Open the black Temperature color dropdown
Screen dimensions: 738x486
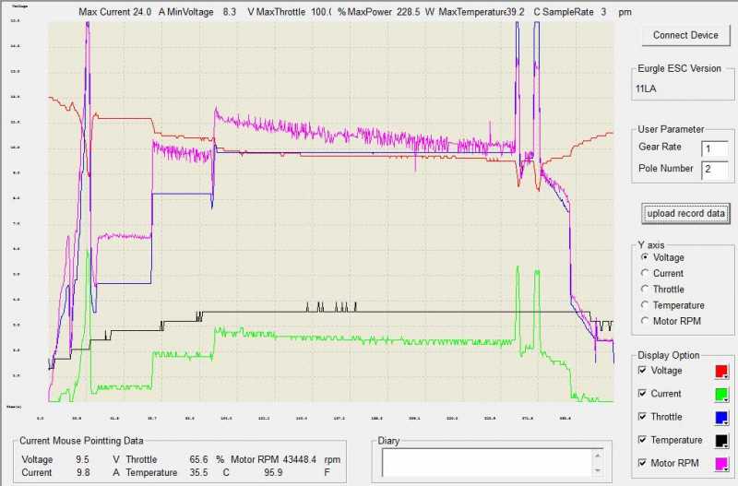[721, 441]
